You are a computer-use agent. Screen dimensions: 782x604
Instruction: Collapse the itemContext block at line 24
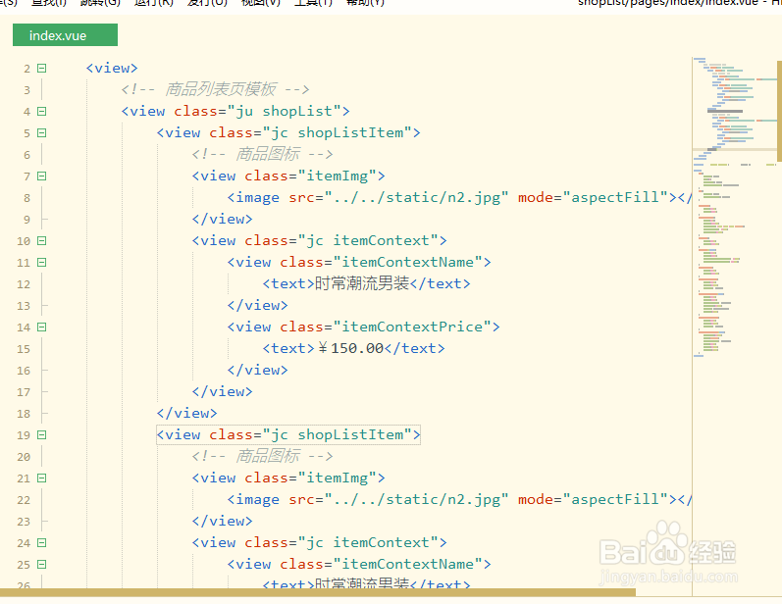pos(42,542)
